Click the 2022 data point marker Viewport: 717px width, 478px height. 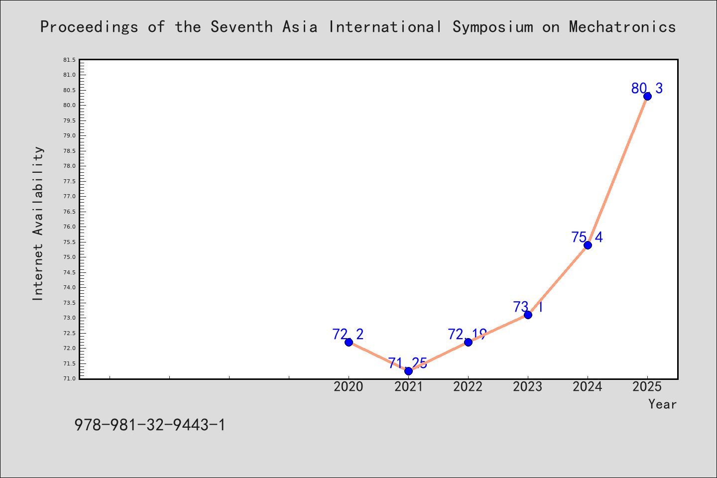[x=468, y=342]
